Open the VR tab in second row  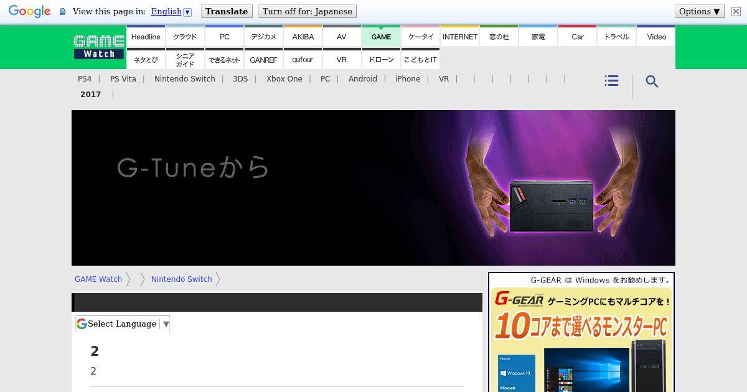[342, 60]
